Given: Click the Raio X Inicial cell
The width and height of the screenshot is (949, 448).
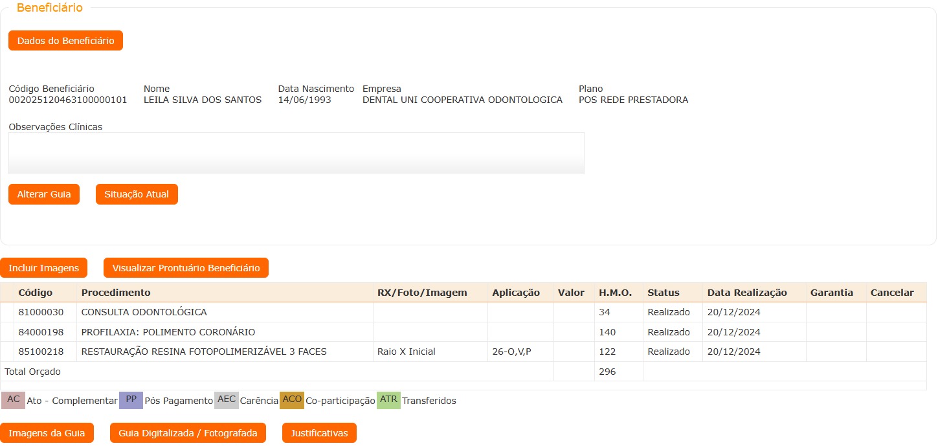Looking at the screenshot, I should coord(406,352).
